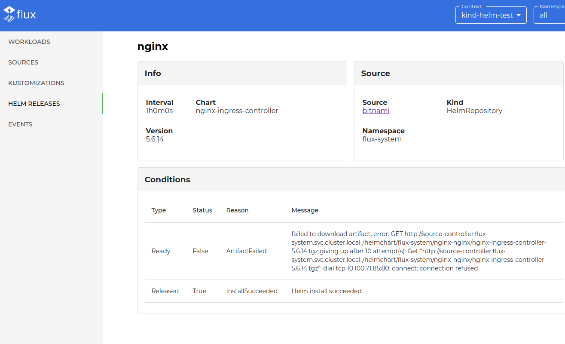This screenshot has width=565, height=344.
Task: Click the Source card header
Action: click(458, 73)
